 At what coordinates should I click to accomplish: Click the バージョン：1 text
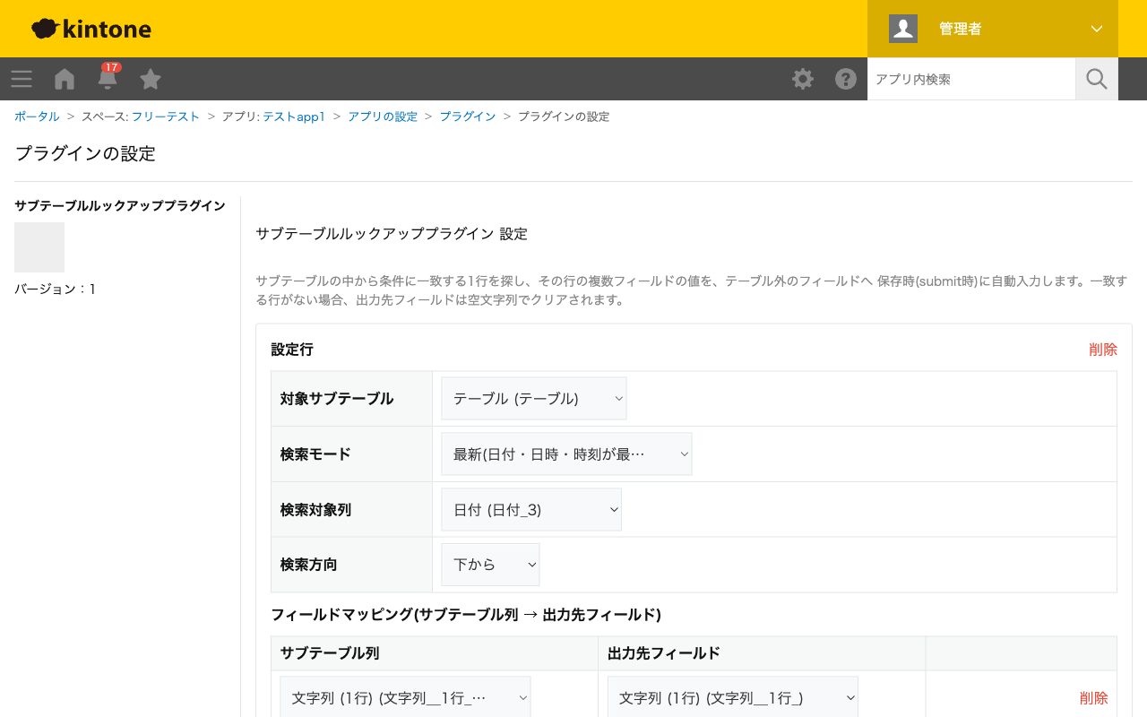click(x=56, y=289)
